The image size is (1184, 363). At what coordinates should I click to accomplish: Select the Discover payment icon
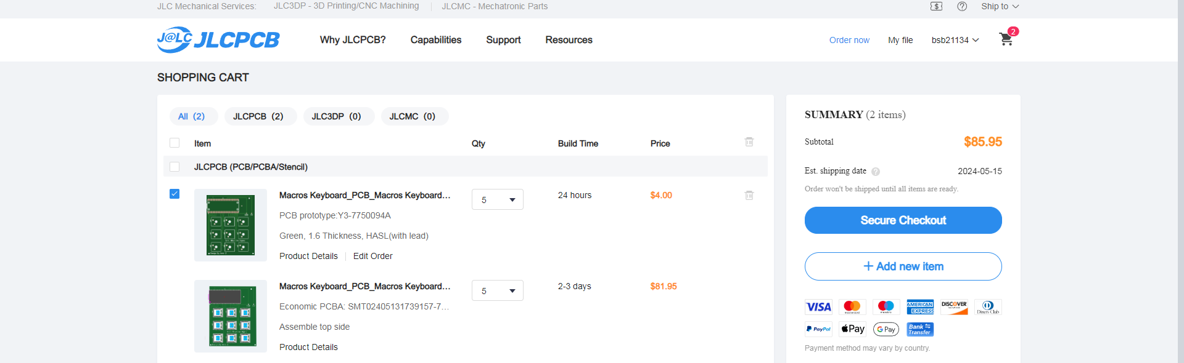(x=954, y=307)
